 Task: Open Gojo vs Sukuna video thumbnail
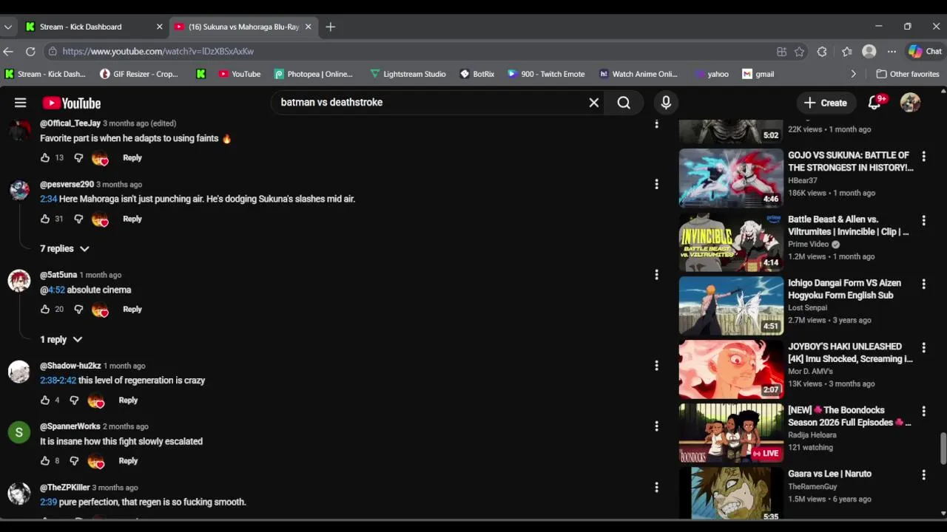tap(731, 178)
